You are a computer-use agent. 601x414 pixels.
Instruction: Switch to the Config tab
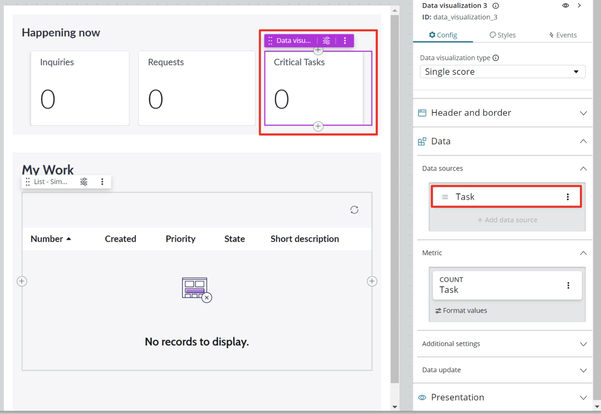click(x=443, y=35)
